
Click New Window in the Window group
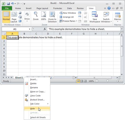pos(68,13)
